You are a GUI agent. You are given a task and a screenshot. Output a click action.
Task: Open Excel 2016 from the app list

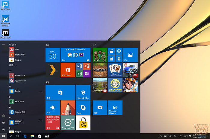pos(26,101)
